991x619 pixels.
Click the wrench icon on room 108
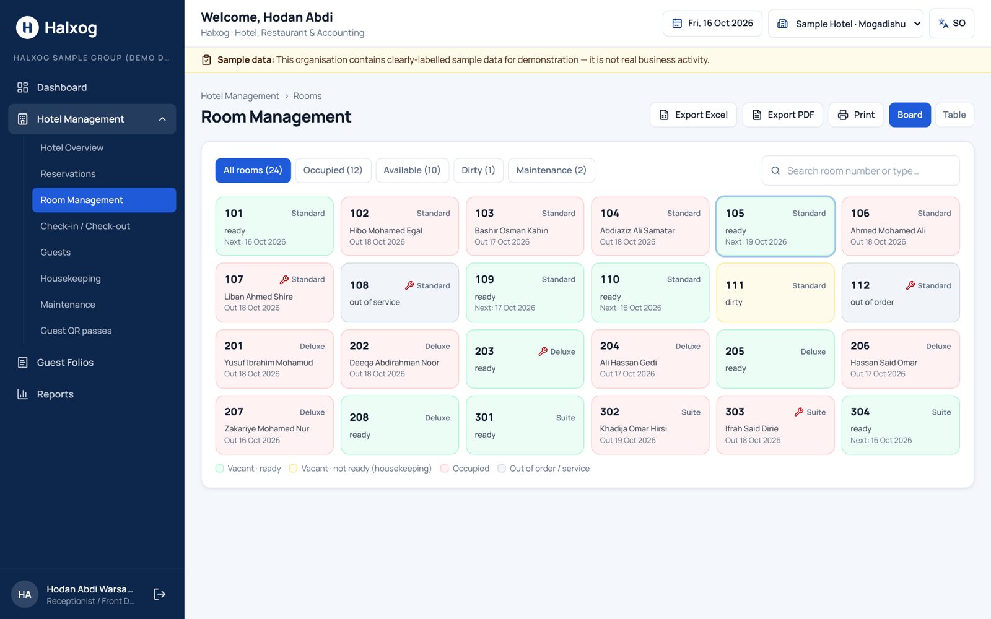click(x=409, y=286)
